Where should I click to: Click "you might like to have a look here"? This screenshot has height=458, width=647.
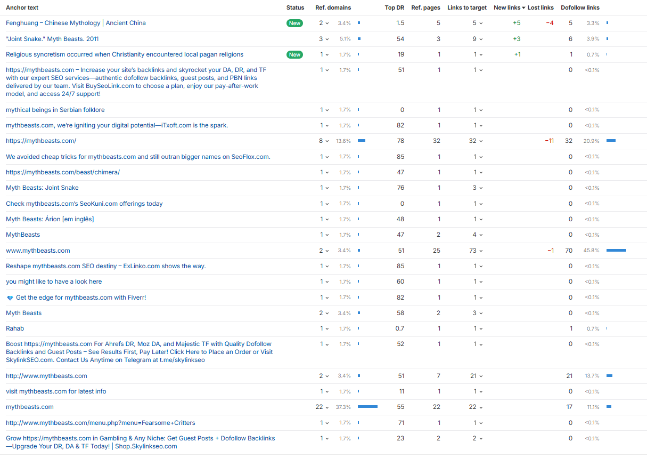[x=54, y=282]
